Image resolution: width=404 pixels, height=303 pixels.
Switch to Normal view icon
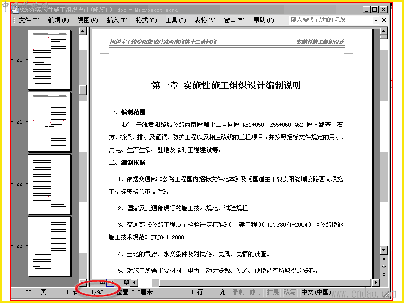(x=94, y=283)
